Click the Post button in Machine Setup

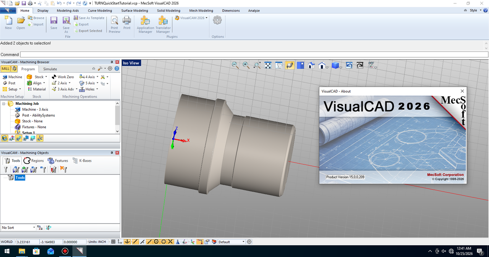tap(9, 83)
